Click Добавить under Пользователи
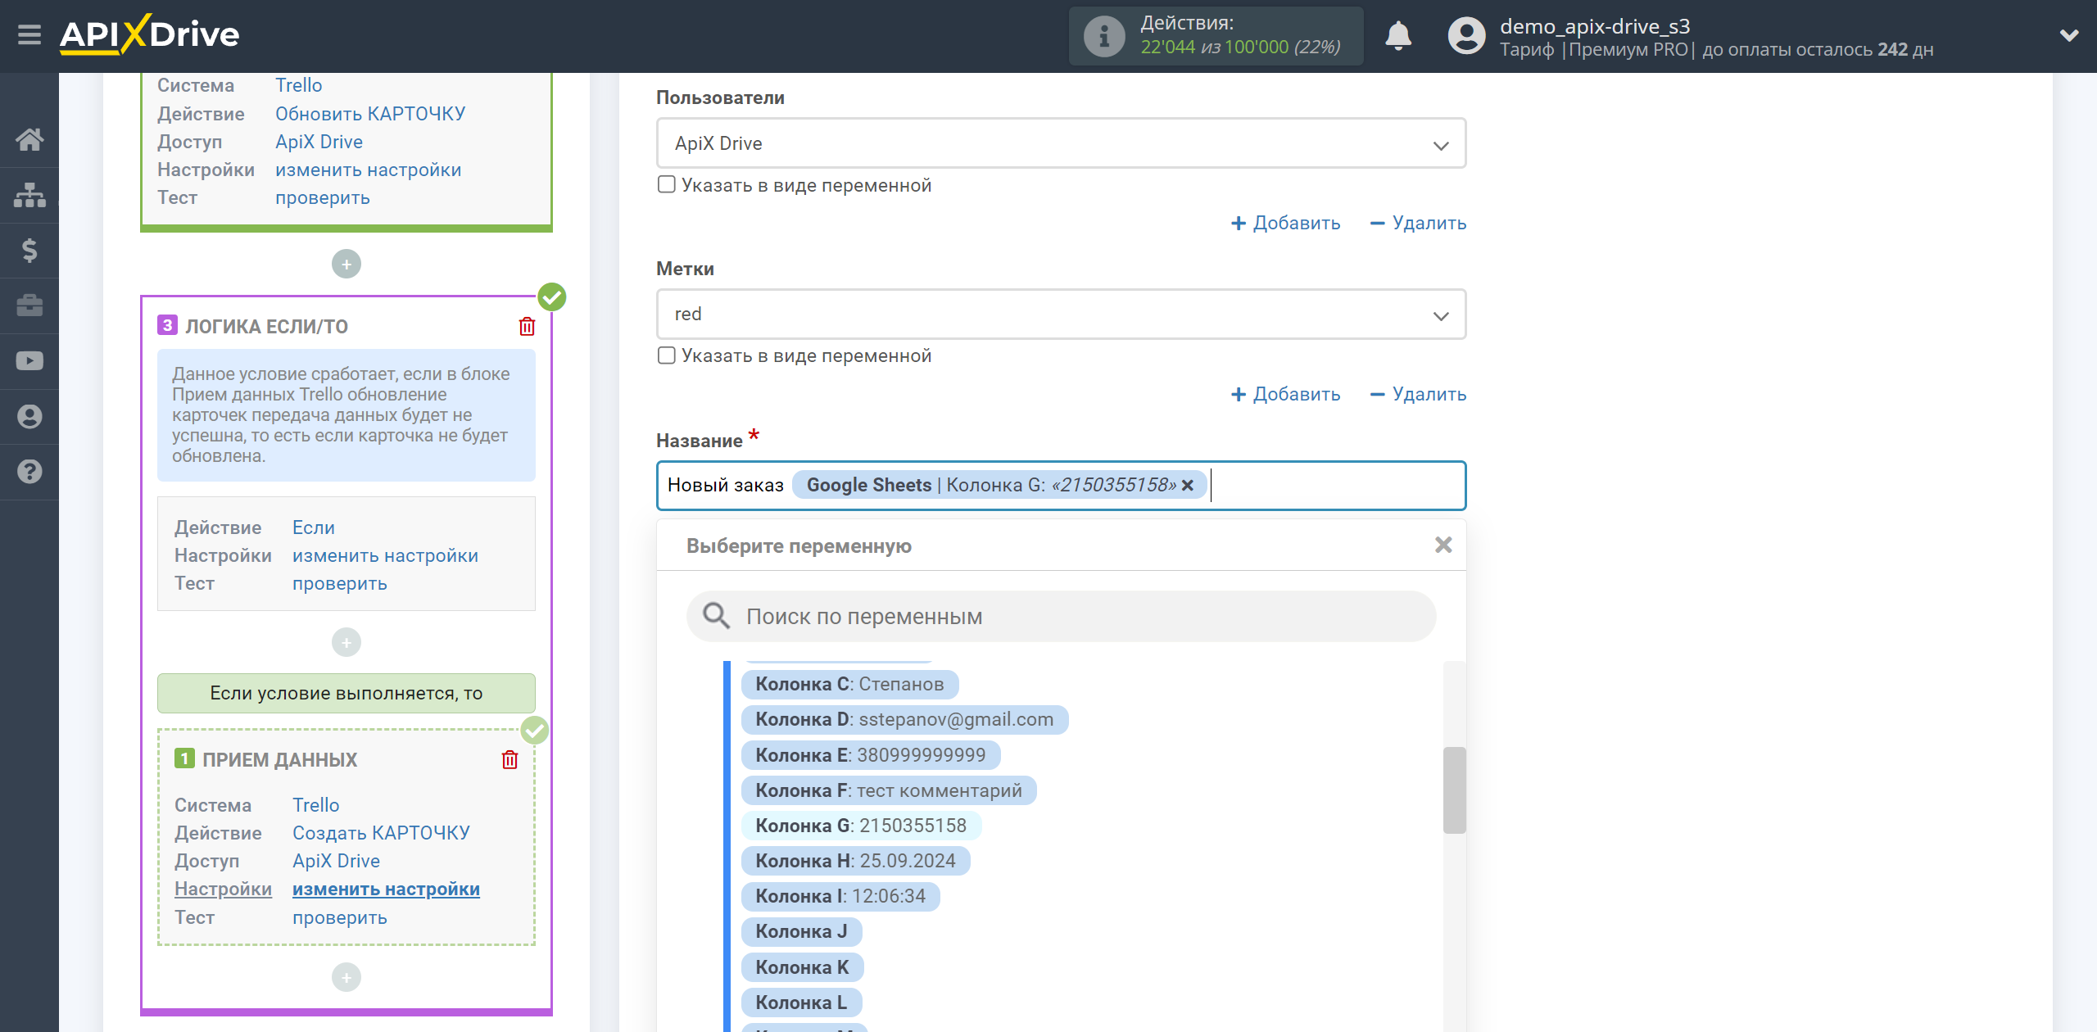Image resolution: width=2097 pixels, height=1032 pixels. (x=1285, y=223)
